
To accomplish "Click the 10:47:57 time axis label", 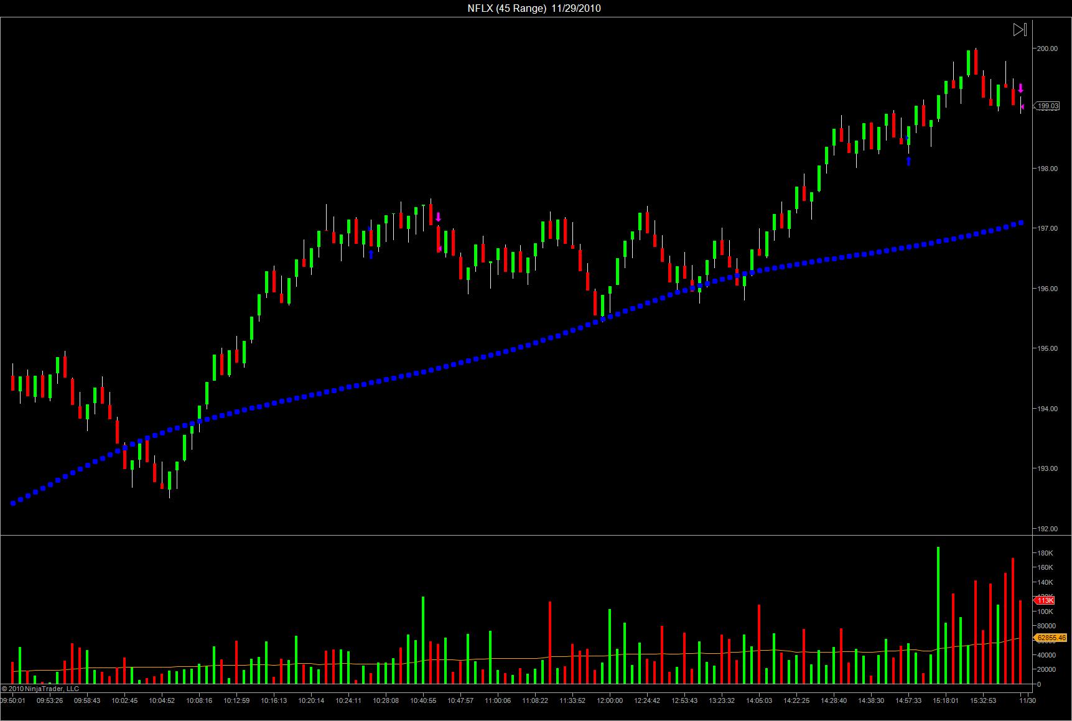I will (x=460, y=700).
